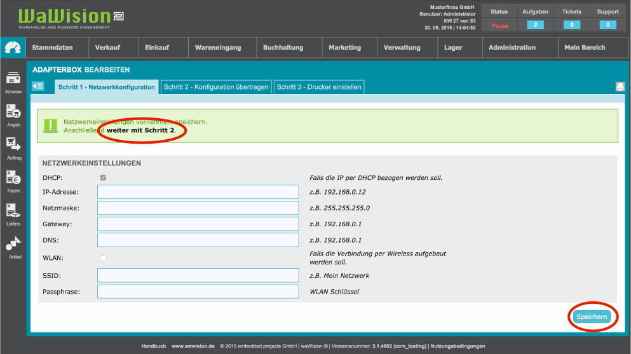Screen dimensions: 631x354
Task: Open the Angebot sidebar icon
Action: tap(13, 112)
